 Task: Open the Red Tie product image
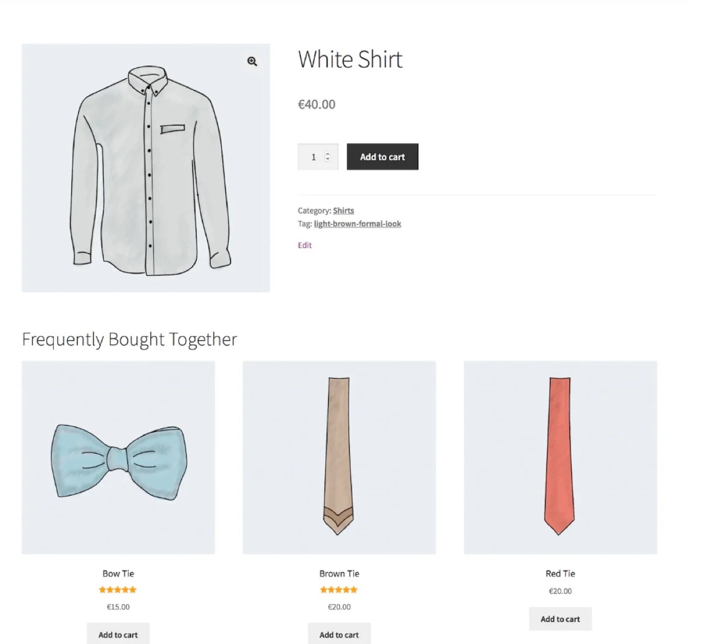click(560, 456)
